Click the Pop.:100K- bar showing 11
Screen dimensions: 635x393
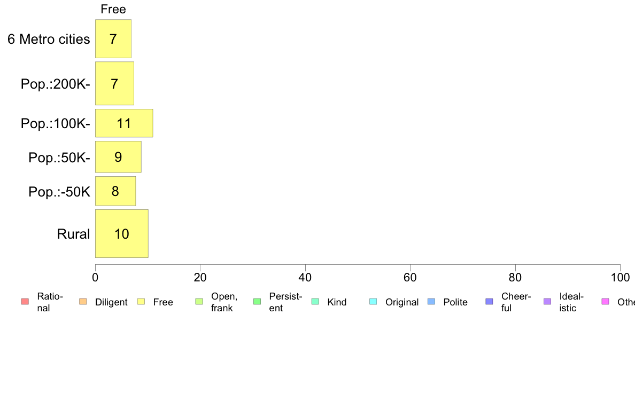(x=125, y=123)
